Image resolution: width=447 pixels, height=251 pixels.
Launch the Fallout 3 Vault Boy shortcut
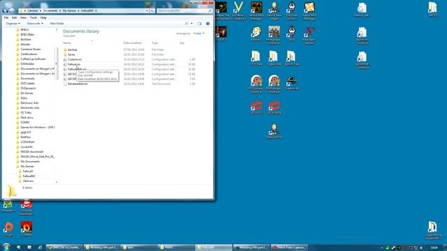(256, 33)
